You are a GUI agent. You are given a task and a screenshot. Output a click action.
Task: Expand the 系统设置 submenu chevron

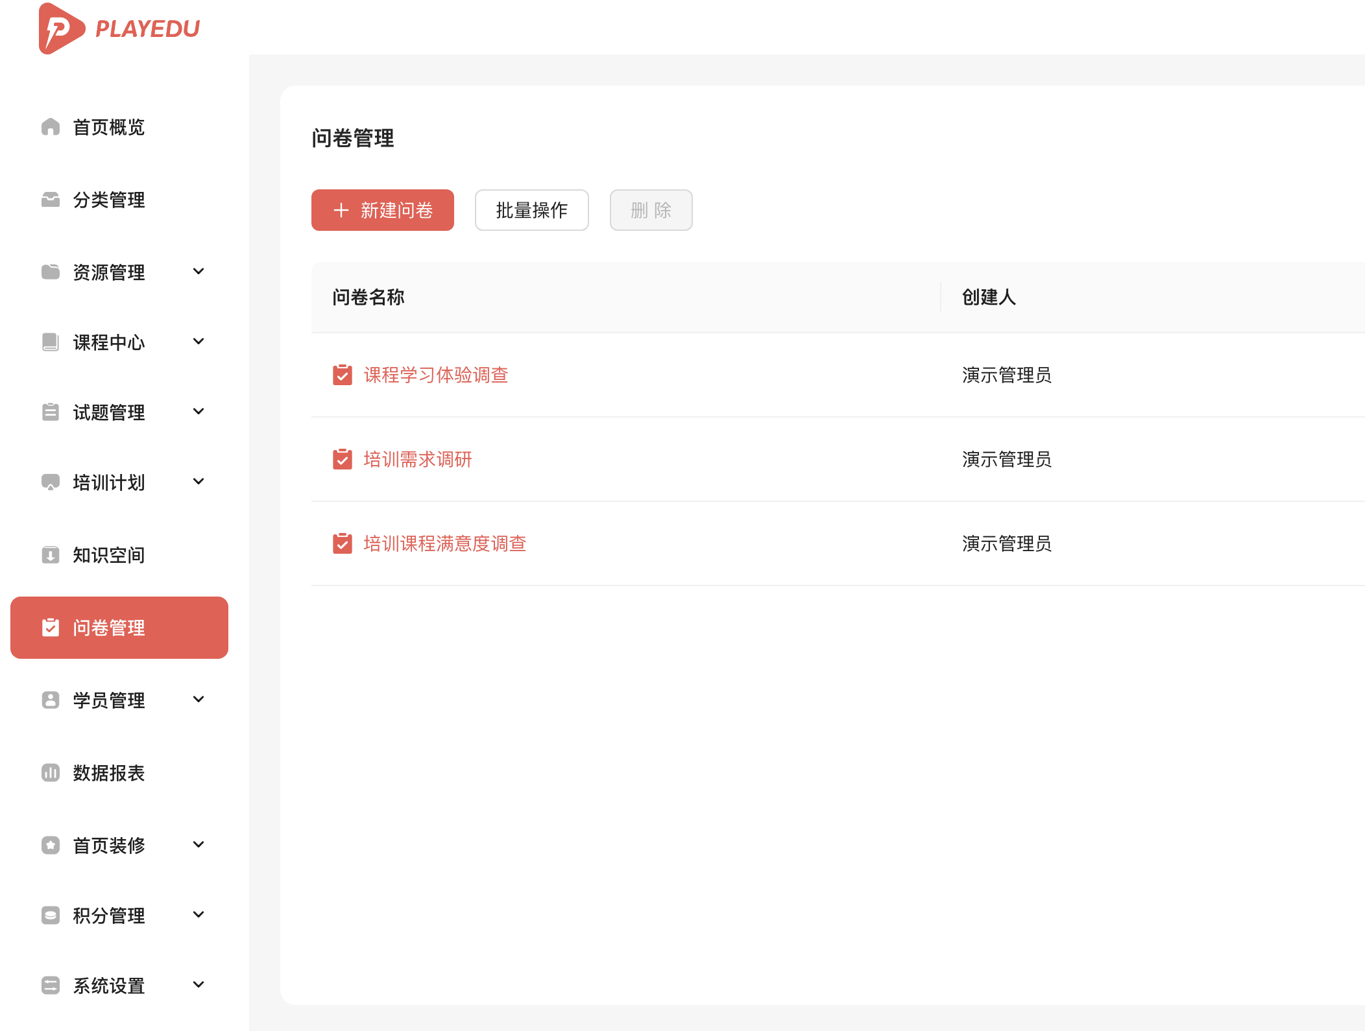click(x=199, y=985)
